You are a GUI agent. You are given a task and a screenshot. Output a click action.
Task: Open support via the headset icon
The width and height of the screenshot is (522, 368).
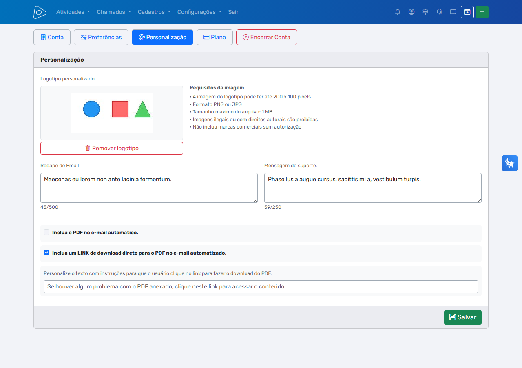[x=439, y=12]
